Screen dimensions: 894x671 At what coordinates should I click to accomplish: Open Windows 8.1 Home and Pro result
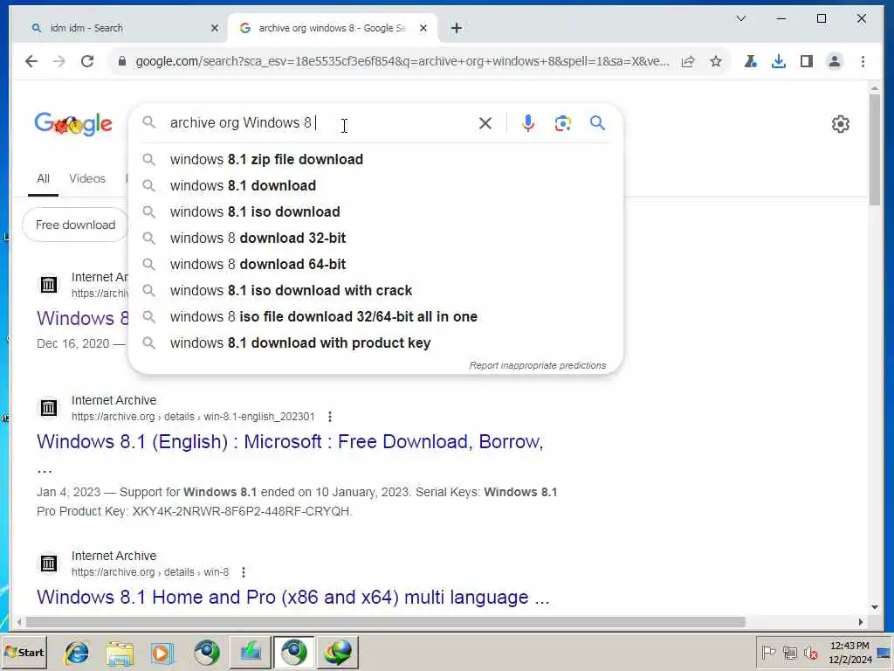point(293,597)
